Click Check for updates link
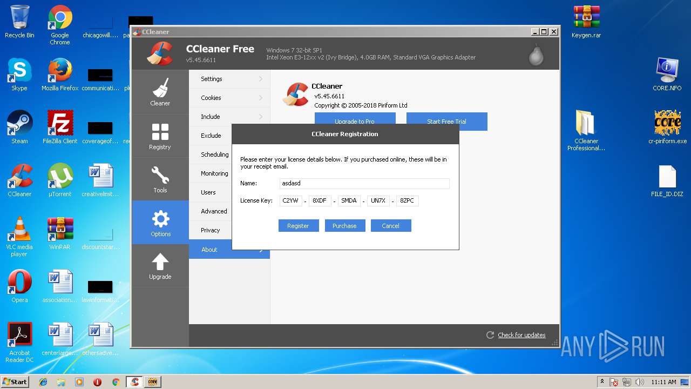 pos(521,335)
